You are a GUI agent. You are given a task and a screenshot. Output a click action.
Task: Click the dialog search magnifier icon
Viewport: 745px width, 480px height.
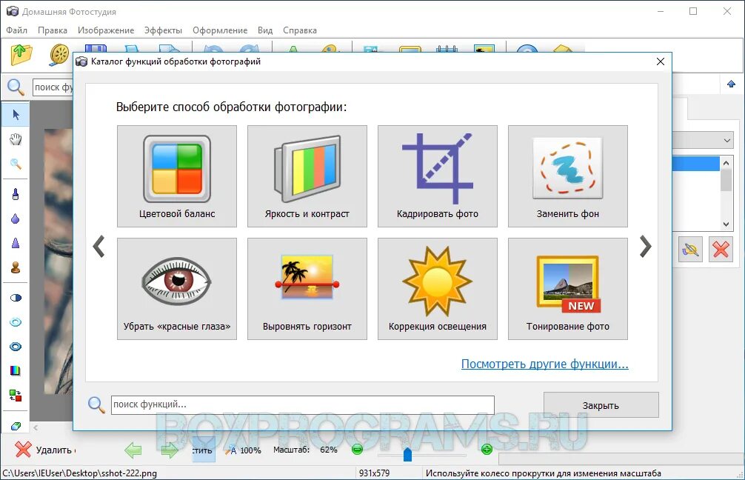[96, 405]
